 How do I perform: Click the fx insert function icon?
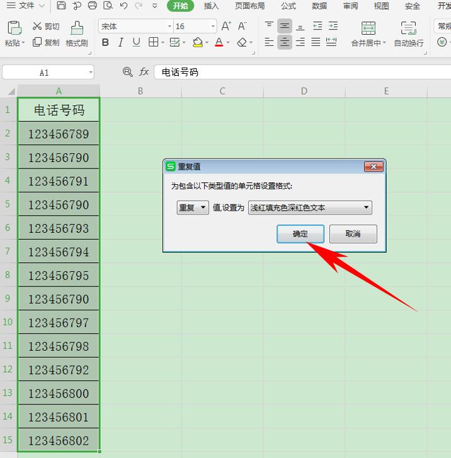144,71
